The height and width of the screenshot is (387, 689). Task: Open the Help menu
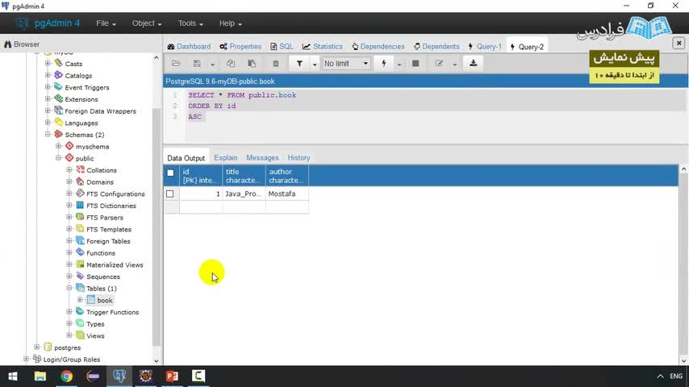pos(231,23)
